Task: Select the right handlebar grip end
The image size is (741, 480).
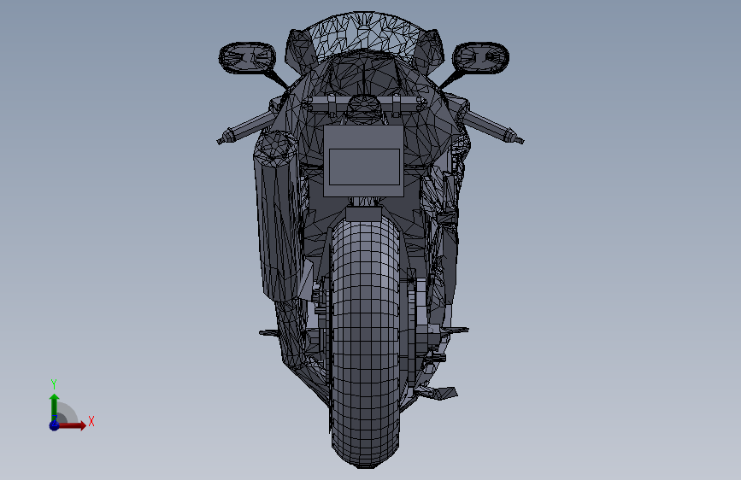Action: tap(515, 137)
